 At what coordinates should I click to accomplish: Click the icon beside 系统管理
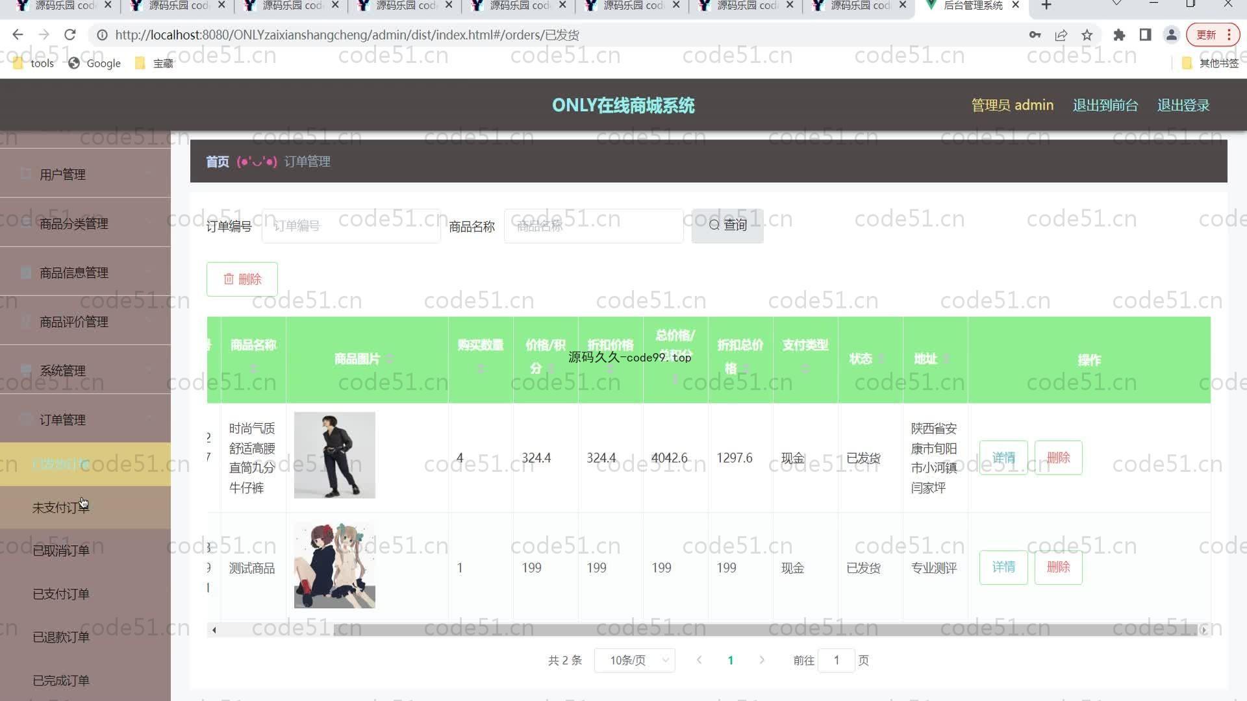click(26, 370)
